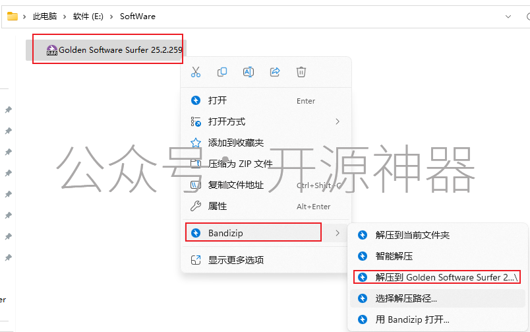Click the Copy icon in context menu
The width and height of the screenshot is (530, 332).
point(222,72)
